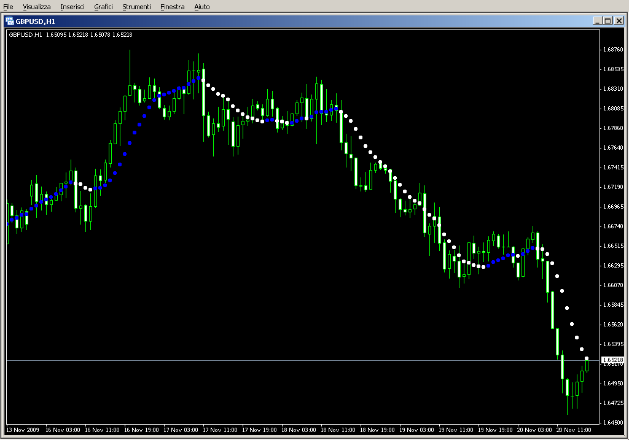Close the GBPUSD,H1 chart window

coord(619,21)
